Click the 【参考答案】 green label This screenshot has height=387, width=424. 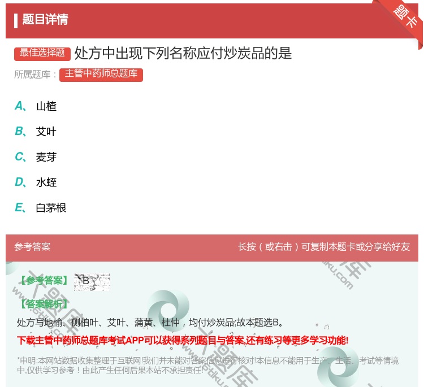pos(44,281)
